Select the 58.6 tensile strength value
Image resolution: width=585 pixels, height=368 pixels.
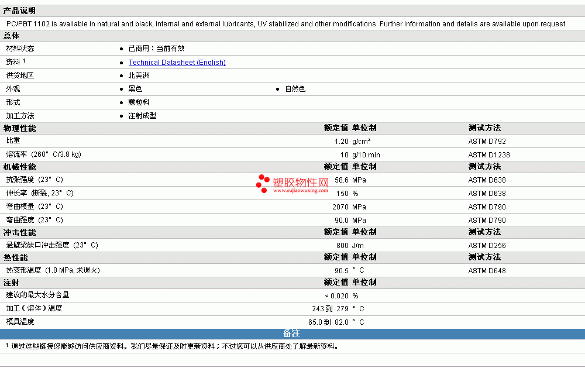click(342, 180)
